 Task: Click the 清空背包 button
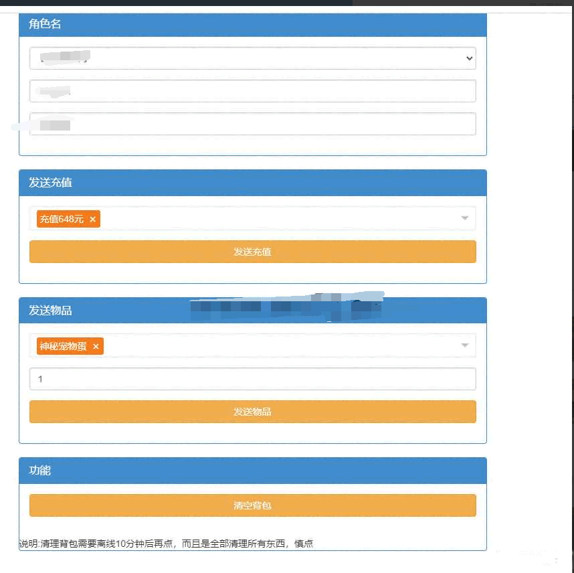[252, 505]
